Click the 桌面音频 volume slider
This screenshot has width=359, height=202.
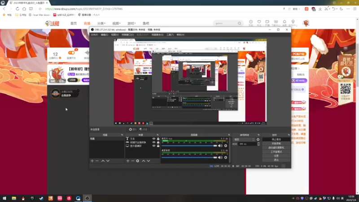coord(189,158)
